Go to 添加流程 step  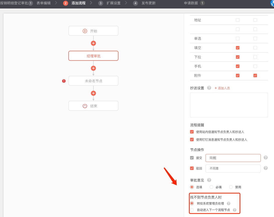78,3
